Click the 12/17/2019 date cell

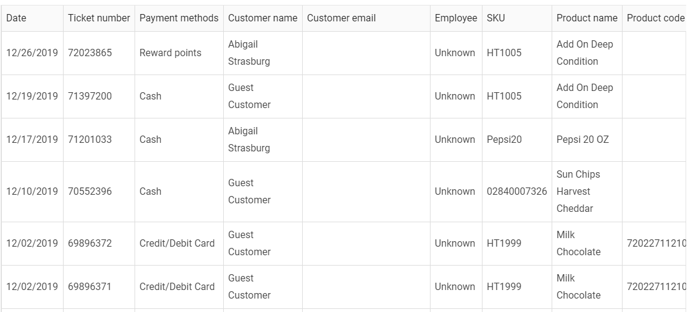point(32,140)
